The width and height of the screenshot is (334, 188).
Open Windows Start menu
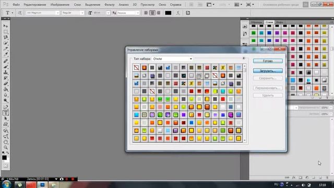tap(6, 184)
